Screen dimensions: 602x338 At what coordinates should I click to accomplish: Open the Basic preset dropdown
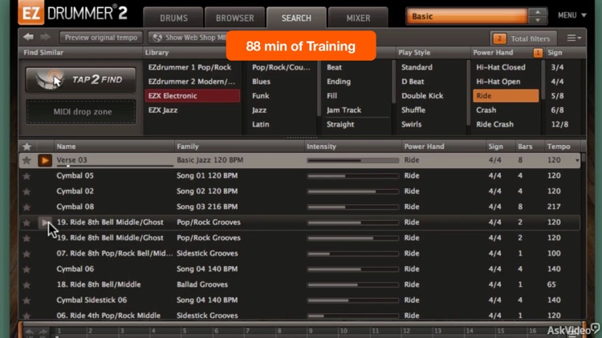(467, 17)
